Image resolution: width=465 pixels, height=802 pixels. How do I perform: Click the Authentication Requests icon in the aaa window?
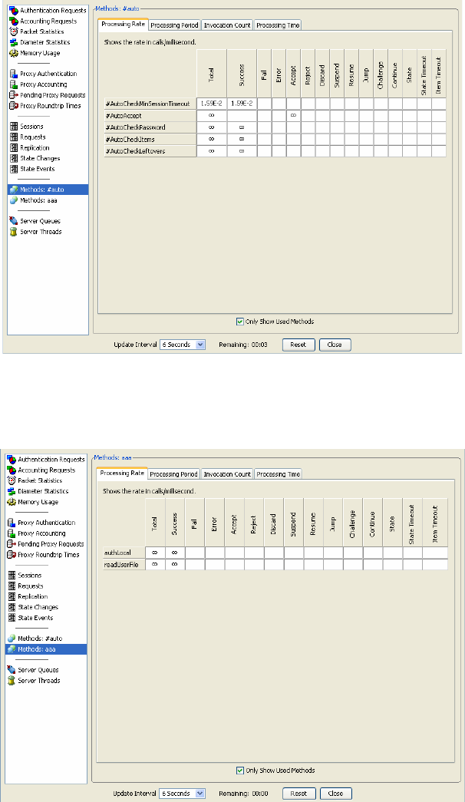[12, 460]
